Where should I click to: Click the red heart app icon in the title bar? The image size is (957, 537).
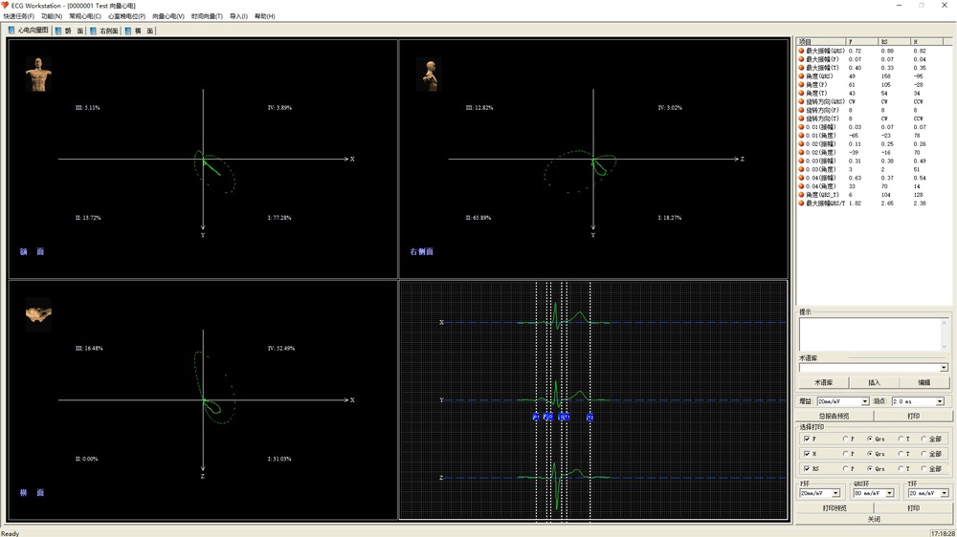pyautogui.click(x=6, y=6)
